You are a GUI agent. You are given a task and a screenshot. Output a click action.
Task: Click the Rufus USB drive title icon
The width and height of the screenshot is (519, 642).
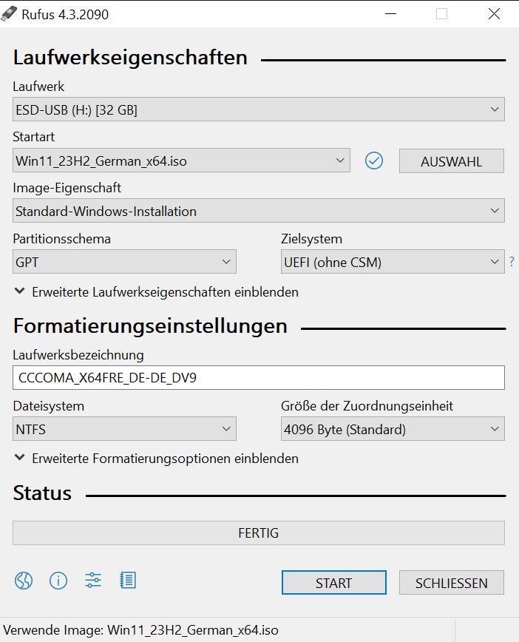click(9, 14)
